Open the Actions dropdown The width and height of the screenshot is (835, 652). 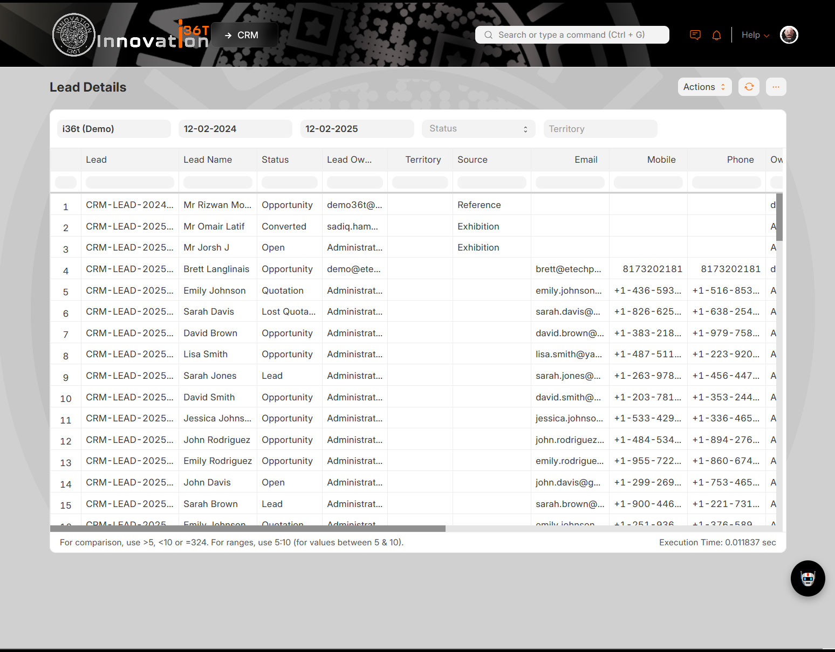(x=704, y=87)
